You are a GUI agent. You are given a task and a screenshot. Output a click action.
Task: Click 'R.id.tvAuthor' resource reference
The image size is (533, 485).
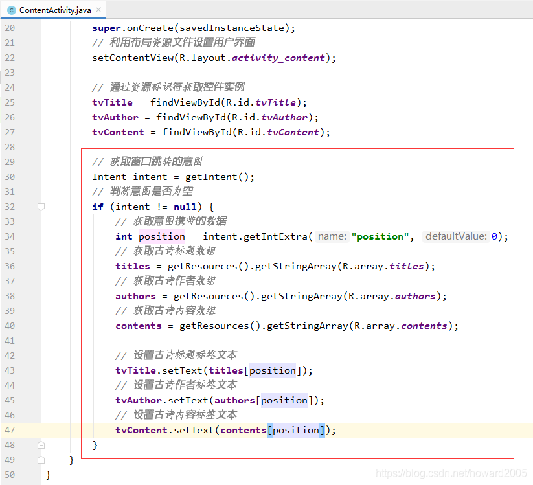point(269,117)
